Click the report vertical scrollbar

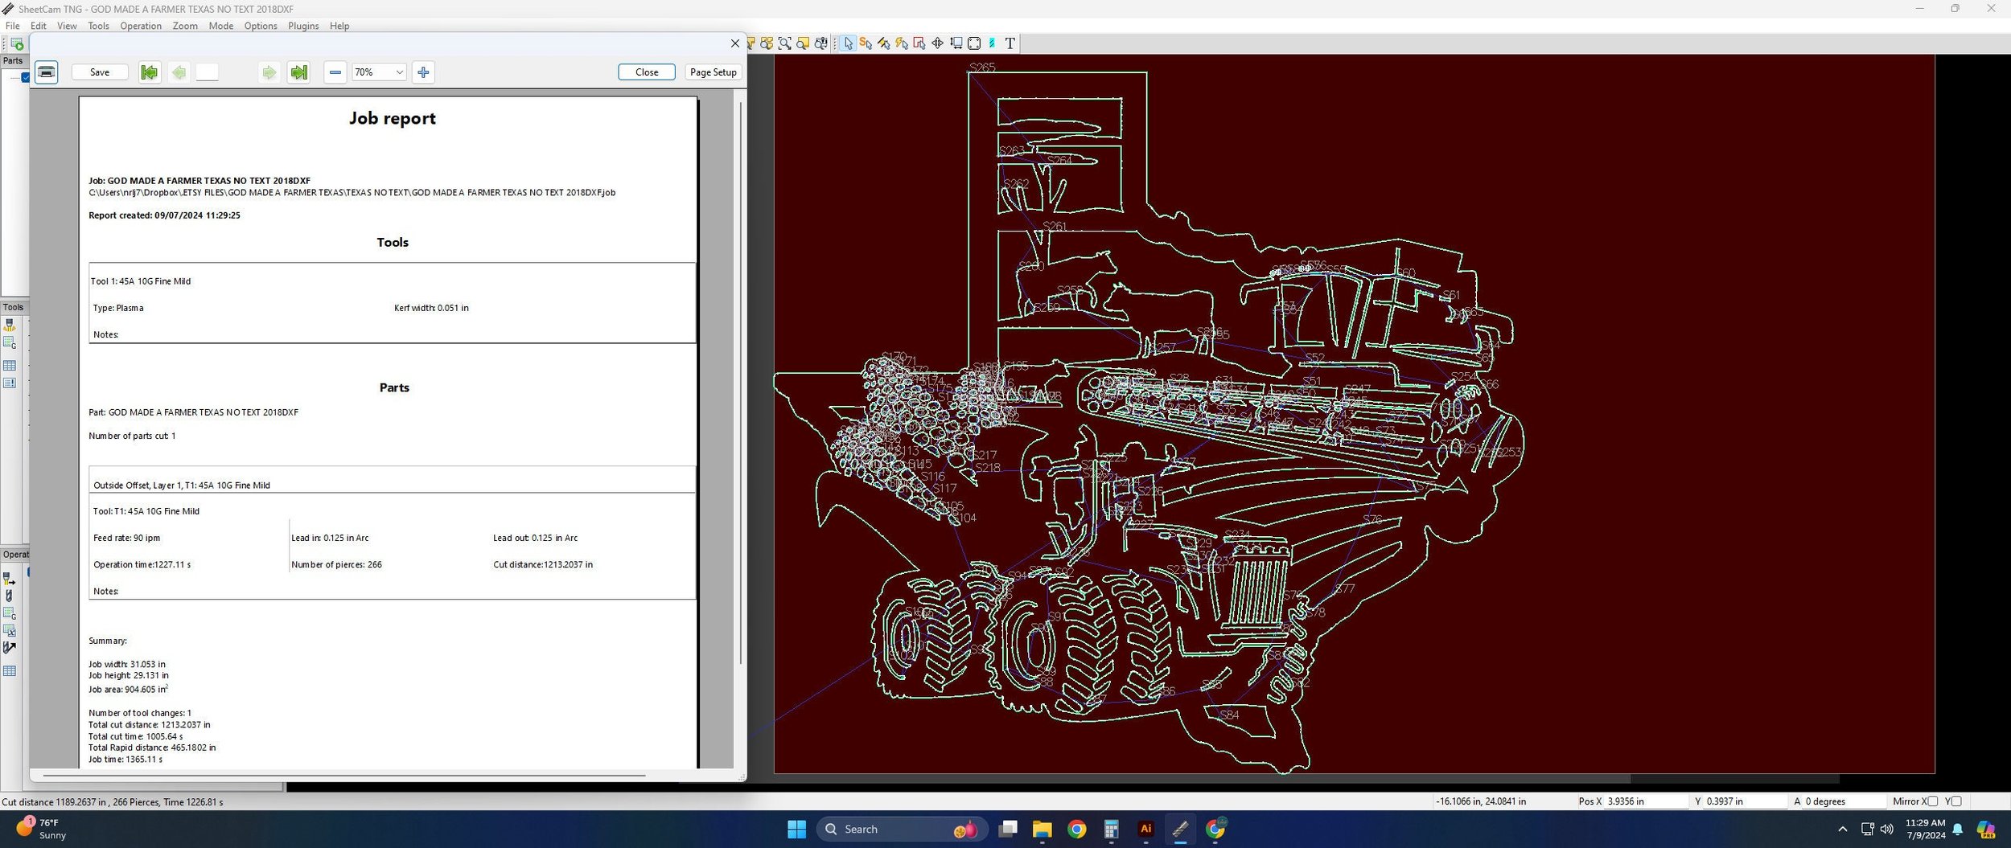(x=740, y=383)
